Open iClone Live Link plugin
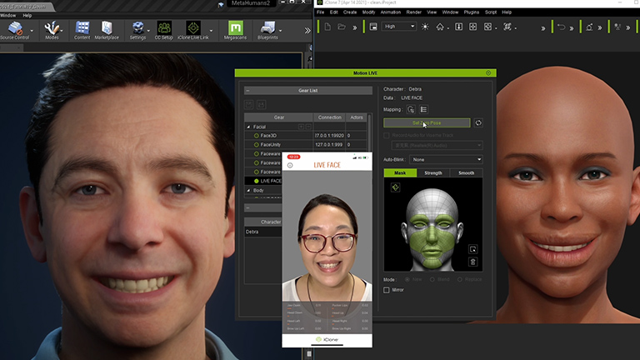 click(193, 31)
